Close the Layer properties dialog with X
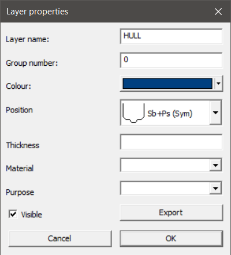Screen dimensions: 231x255 [218, 12]
